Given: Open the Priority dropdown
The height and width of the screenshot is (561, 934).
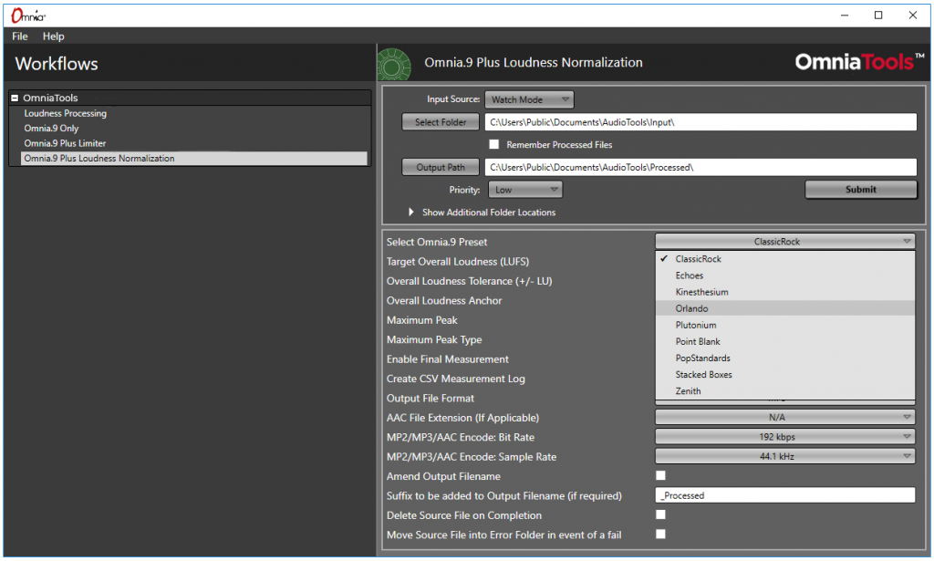Looking at the screenshot, I should (x=525, y=190).
